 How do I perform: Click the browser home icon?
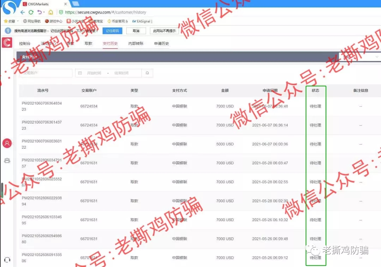pos(51,12)
